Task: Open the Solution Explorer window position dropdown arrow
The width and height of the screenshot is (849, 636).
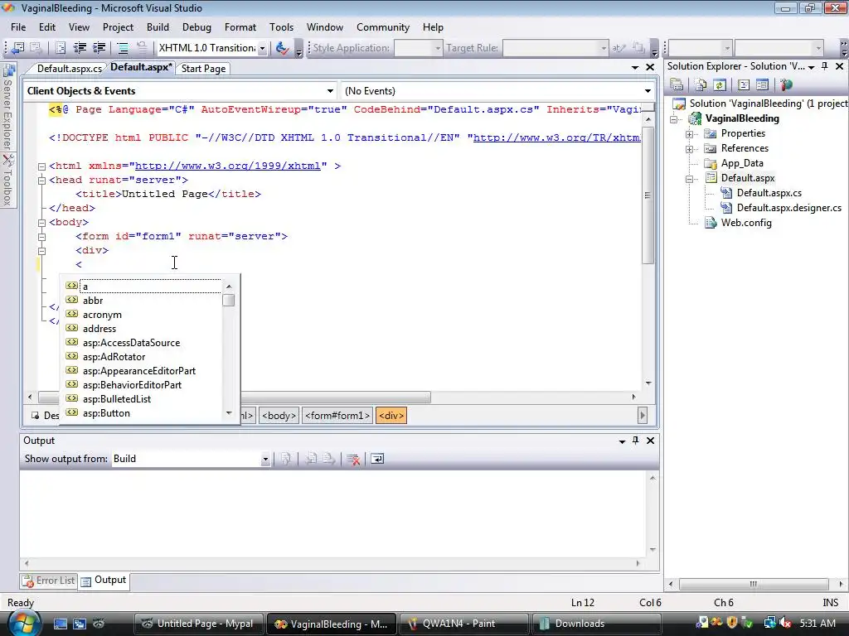Action: pyautogui.click(x=811, y=67)
